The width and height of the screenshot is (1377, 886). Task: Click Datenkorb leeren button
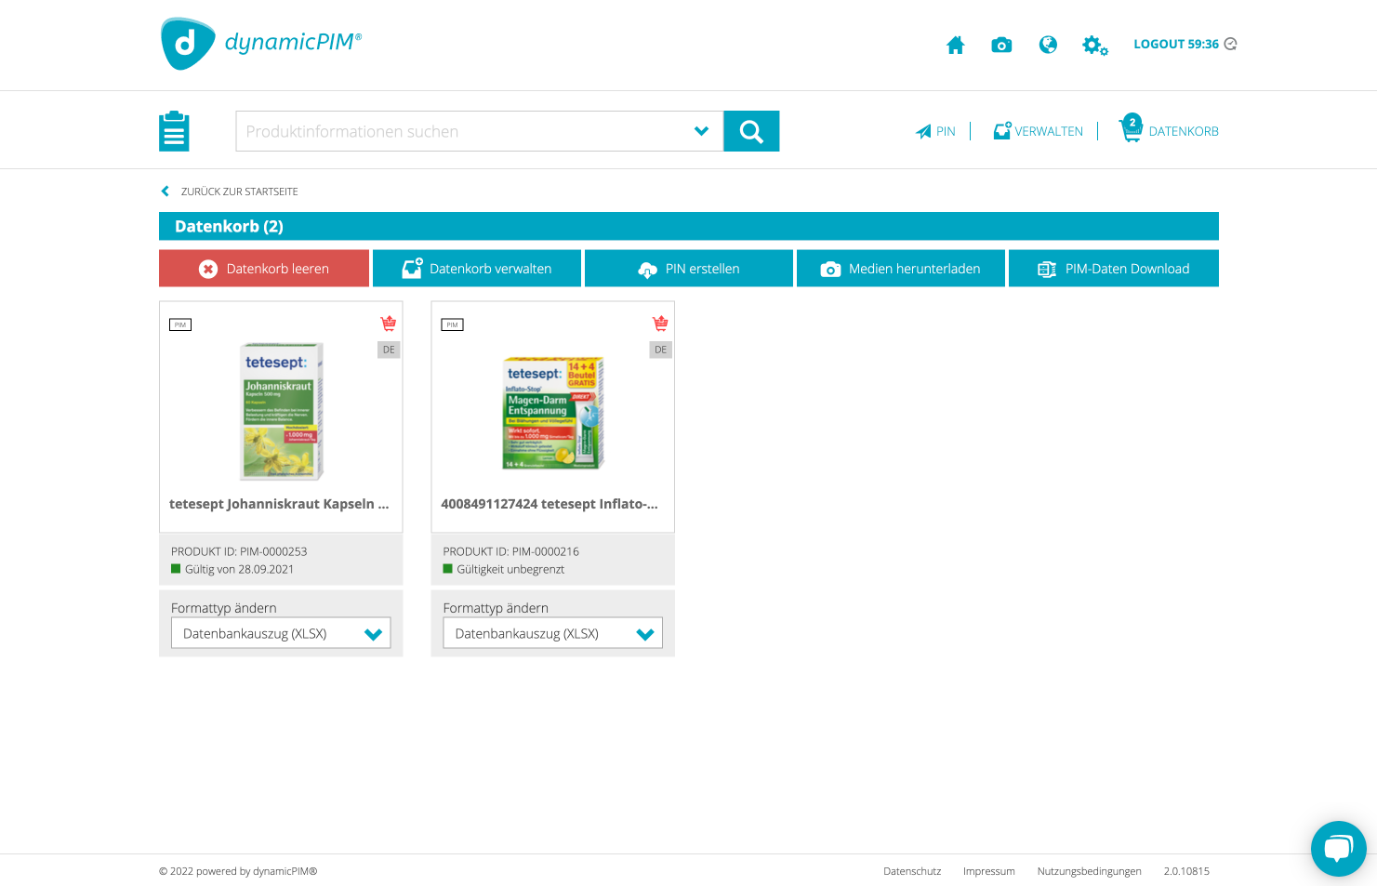(x=264, y=269)
